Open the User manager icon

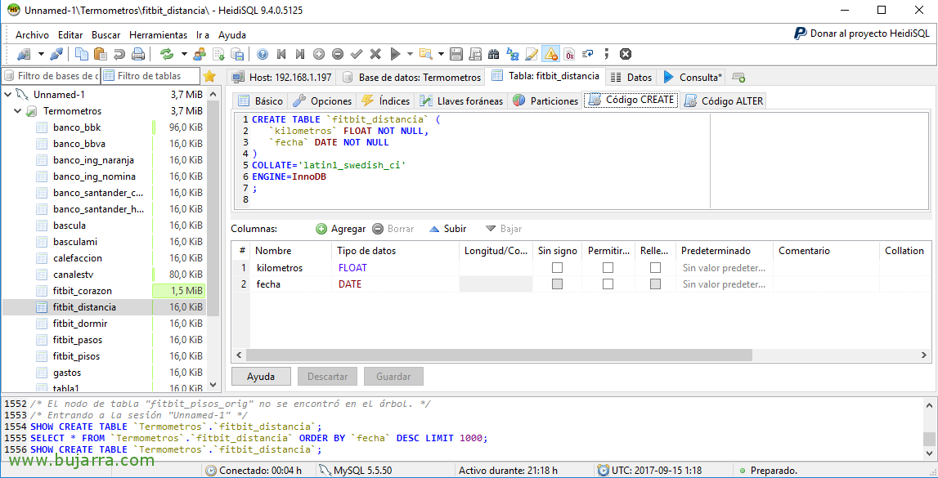tap(200, 55)
